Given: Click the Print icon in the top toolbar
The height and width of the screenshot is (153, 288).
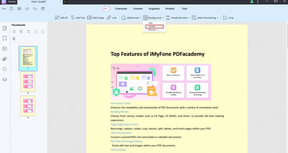Looking at the screenshot, I should (19, 8).
